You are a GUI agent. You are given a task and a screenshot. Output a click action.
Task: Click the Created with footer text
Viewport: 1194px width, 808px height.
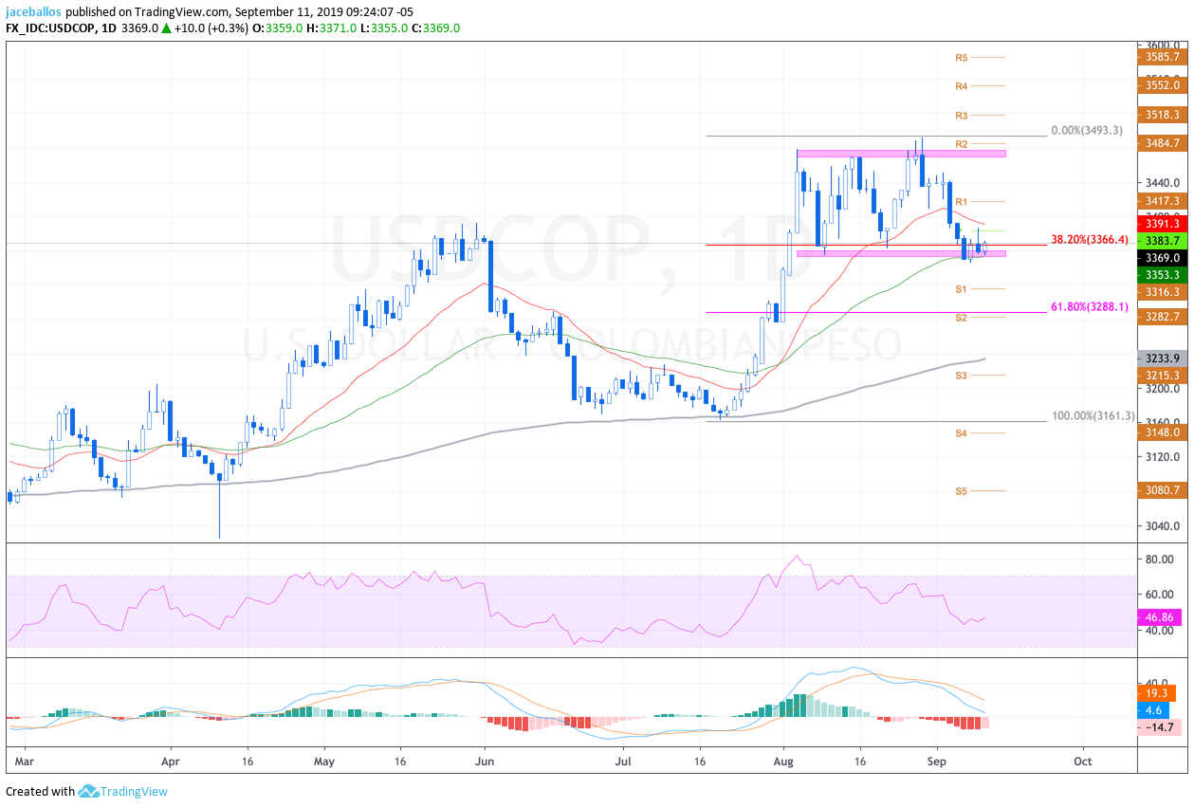(x=40, y=792)
